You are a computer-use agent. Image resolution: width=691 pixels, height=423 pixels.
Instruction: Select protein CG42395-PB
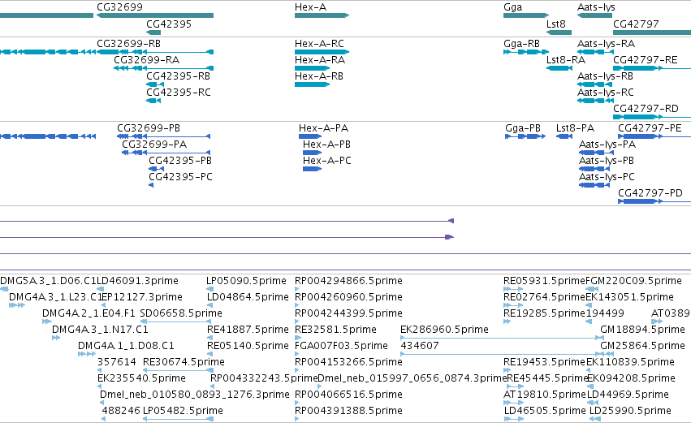180,161
